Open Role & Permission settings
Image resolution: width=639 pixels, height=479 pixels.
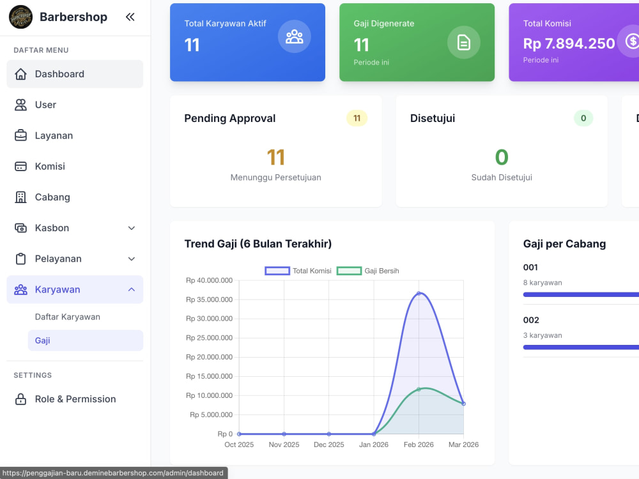[75, 399]
